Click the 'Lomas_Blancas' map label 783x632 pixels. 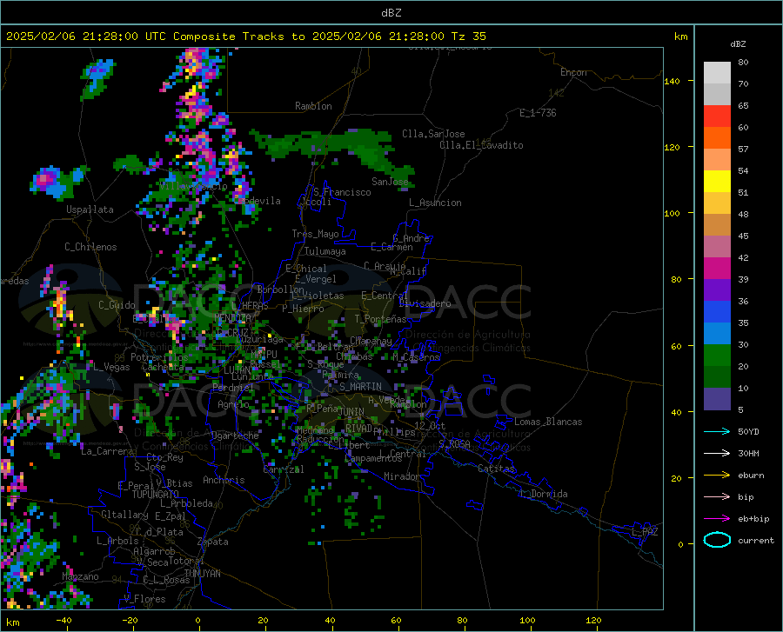pyautogui.click(x=548, y=422)
